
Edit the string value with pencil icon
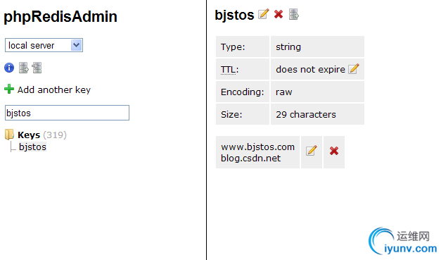(x=312, y=151)
